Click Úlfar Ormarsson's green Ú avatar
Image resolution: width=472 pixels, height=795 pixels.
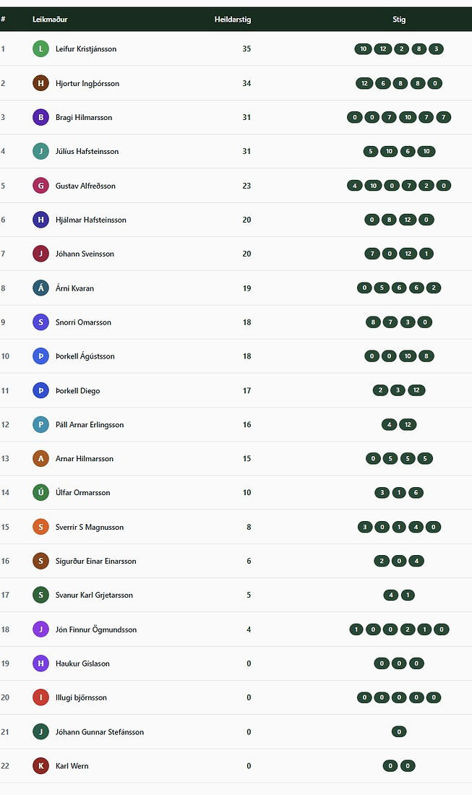pos(41,492)
